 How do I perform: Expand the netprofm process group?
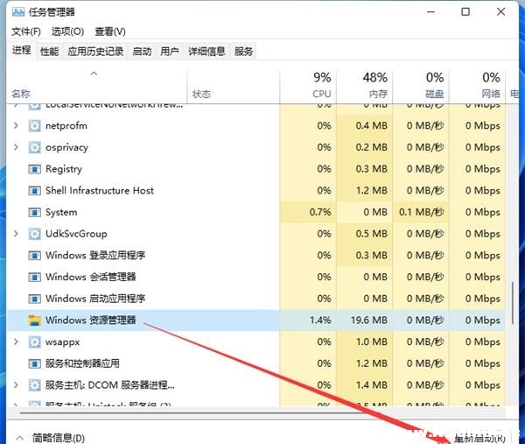pos(16,125)
